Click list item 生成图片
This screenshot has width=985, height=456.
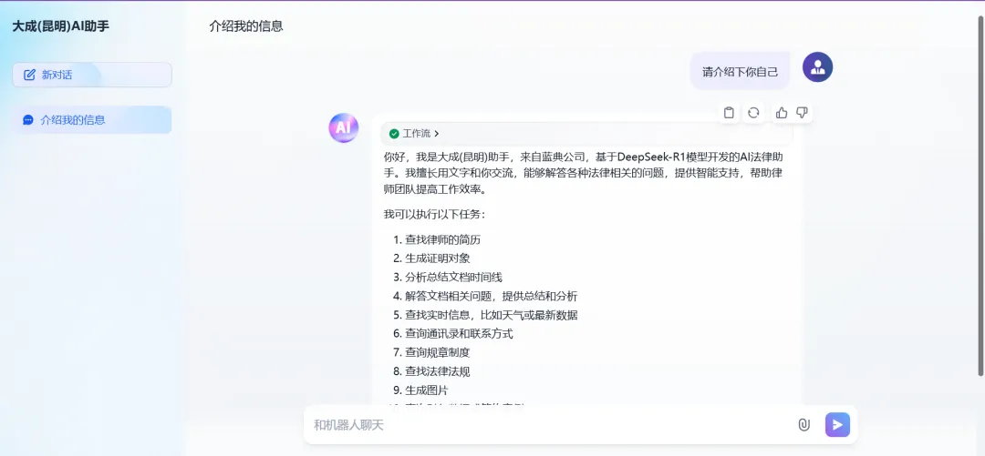[x=427, y=390]
